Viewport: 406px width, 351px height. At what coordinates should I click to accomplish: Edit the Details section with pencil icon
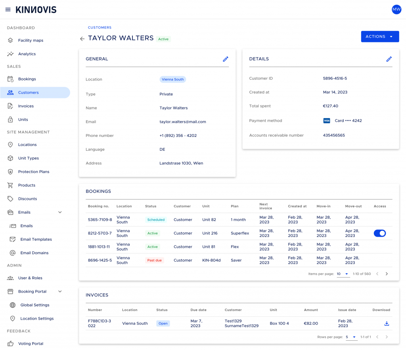click(389, 59)
